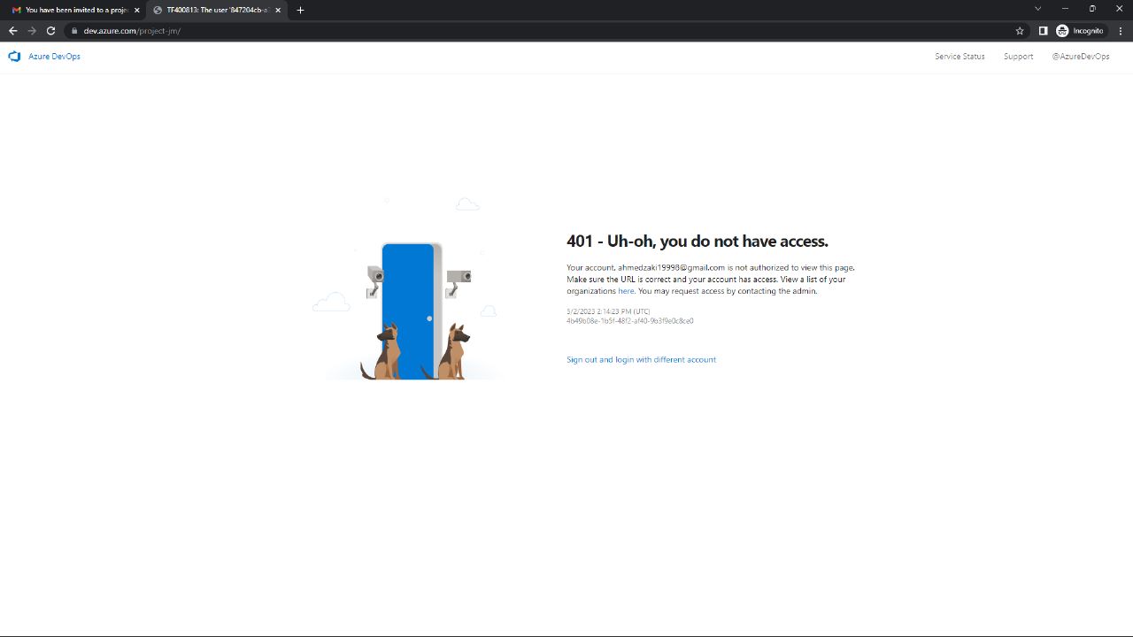Select the TF400813 error tab
The height and width of the screenshot is (637, 1133).
coord(217,10)
